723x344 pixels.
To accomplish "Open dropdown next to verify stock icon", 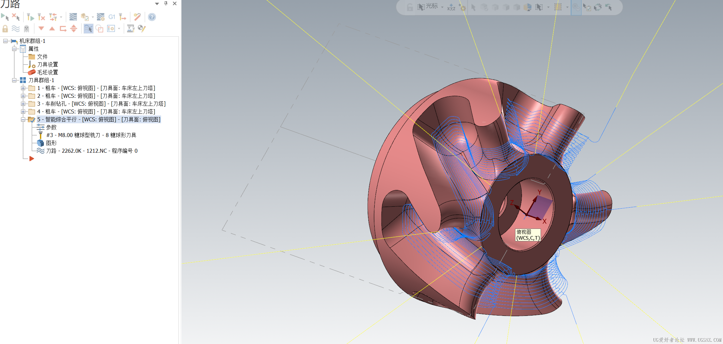I will [93, 17].
